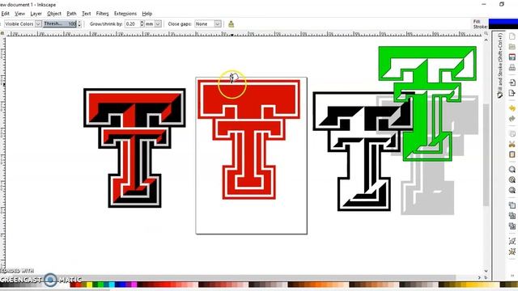Increase the Threshold value with the up arrow
This screenshot has height=291, width=518.
tap(79, 22)
